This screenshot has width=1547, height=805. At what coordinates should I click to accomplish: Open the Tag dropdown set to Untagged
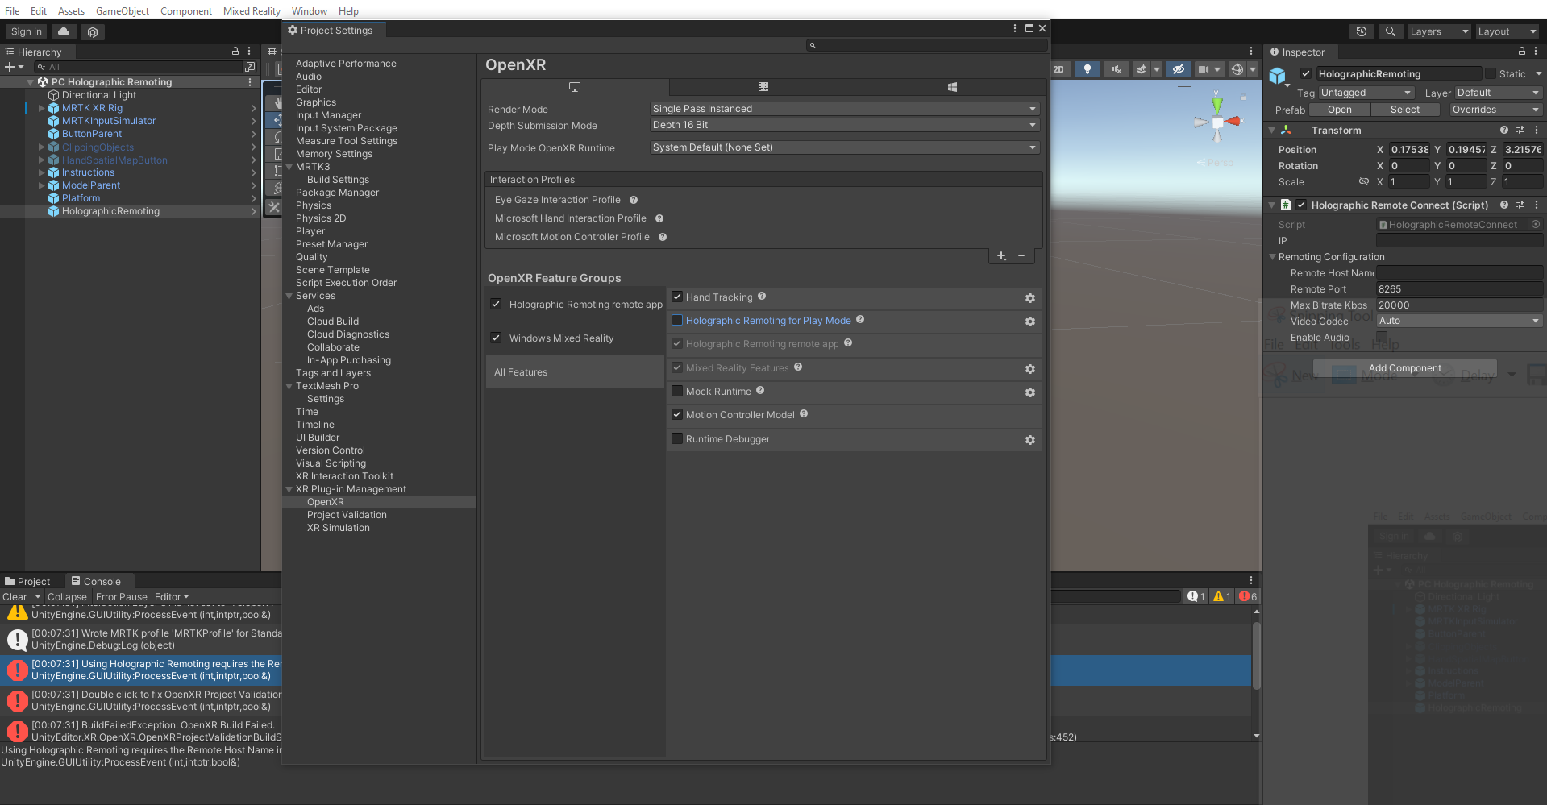1366,93
